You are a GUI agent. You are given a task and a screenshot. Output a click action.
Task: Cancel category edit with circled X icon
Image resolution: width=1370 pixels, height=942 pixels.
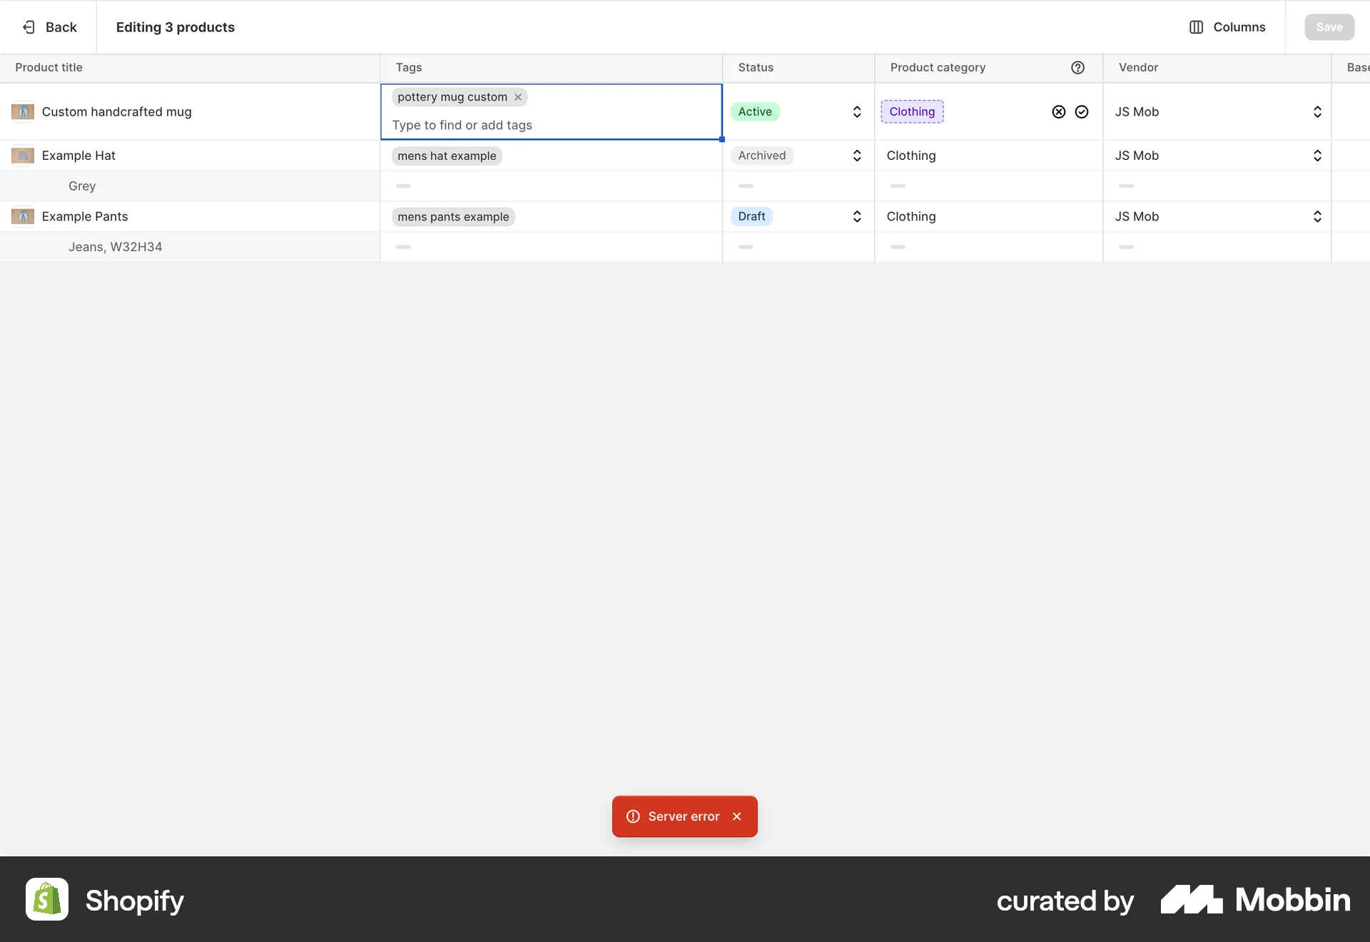click(x=1058, y=112)
